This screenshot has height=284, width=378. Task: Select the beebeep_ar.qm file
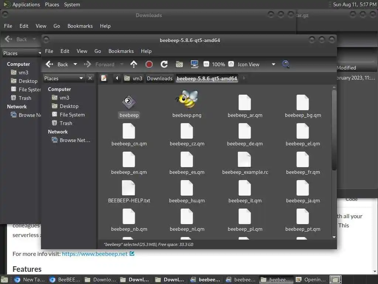point(245,106)
